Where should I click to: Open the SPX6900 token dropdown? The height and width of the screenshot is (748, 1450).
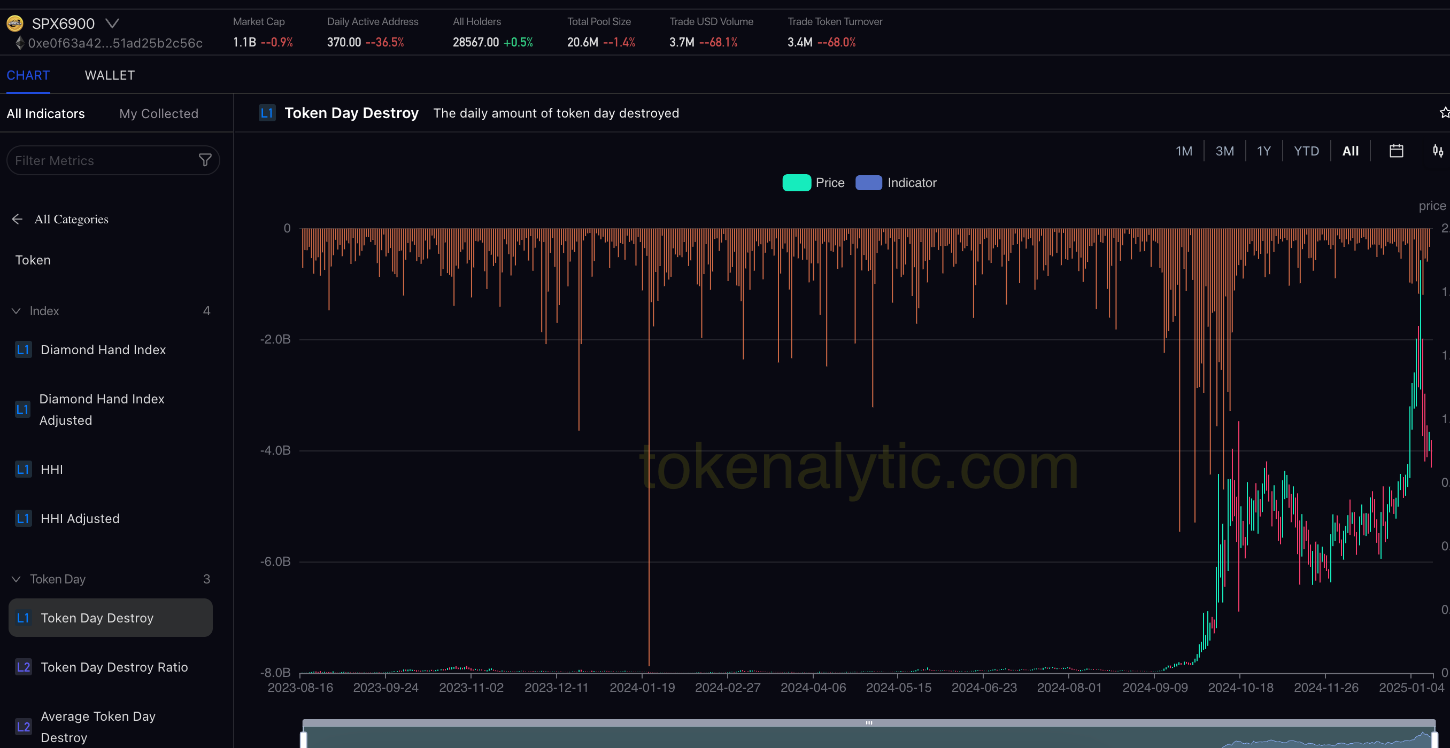coord(113,23)
